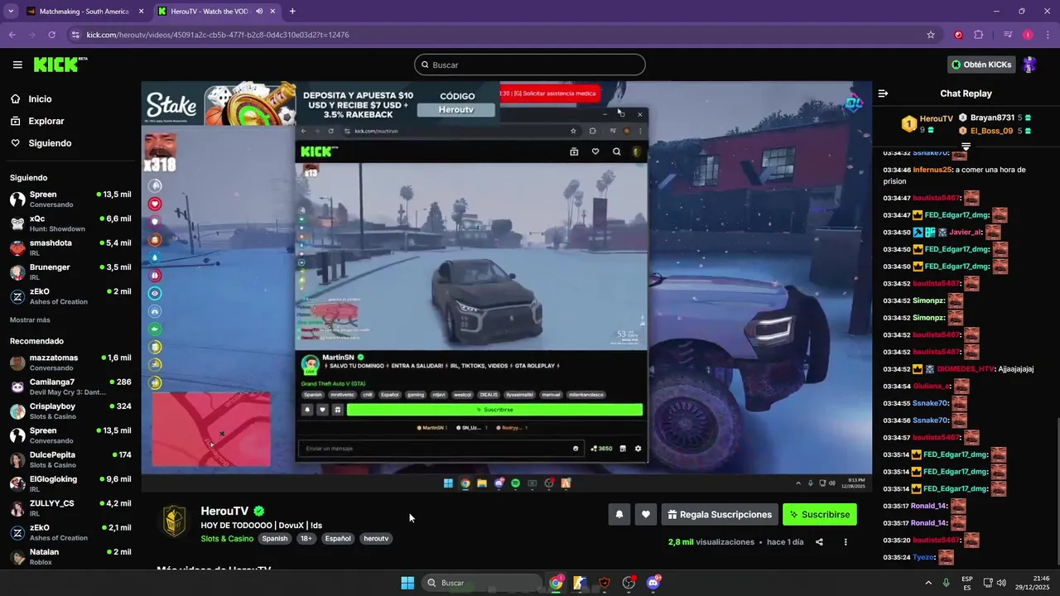The image size is (1060, 596).
Task: Open smashdota channel in sidebar
Action: point(70,248)
